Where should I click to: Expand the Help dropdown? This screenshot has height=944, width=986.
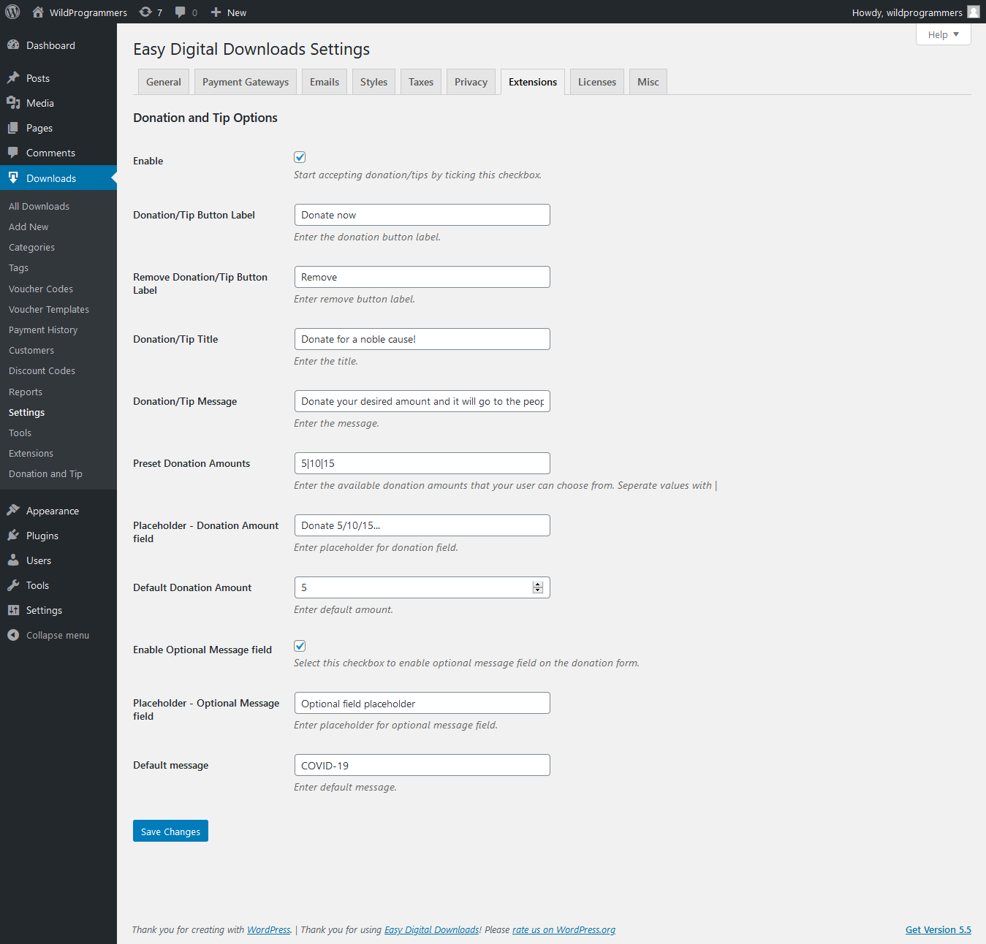pos(943,34)
